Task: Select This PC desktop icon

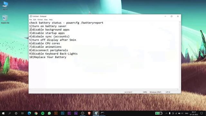Action: pyautogui.click(x=5, y=6)
